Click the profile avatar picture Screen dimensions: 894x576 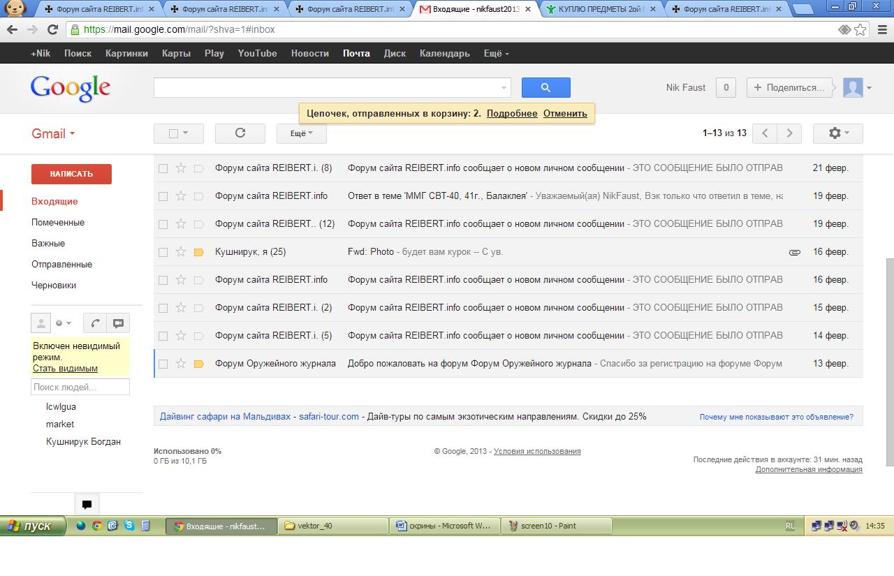(x=853, y=87)
